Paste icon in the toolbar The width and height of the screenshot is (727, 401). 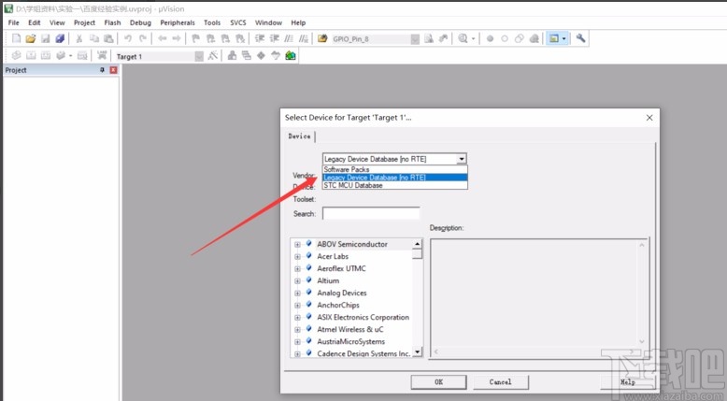[x=108, y=38]
